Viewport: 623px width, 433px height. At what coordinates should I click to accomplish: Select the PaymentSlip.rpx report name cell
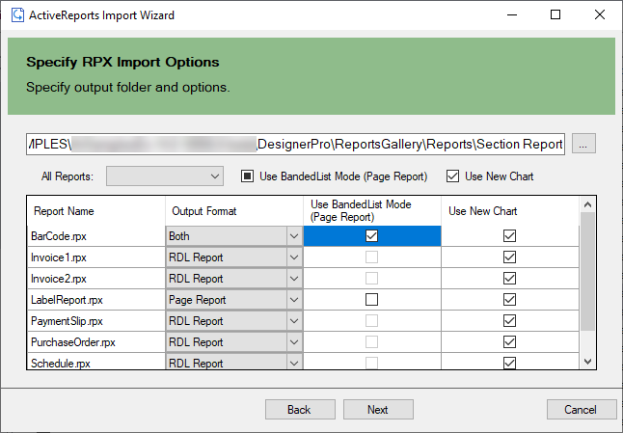pos(96,321)
